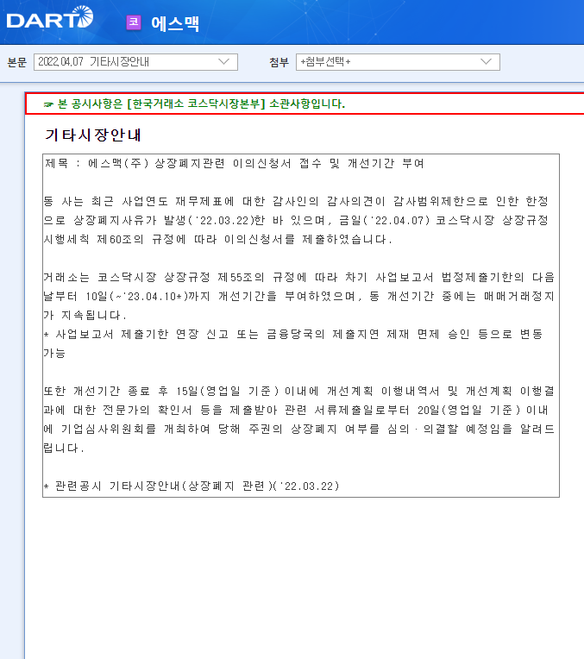The image size is (584, 659).
Task: Click the 한국거래소 코스닥시장본부 notice banner
Action: pos(305,104)
